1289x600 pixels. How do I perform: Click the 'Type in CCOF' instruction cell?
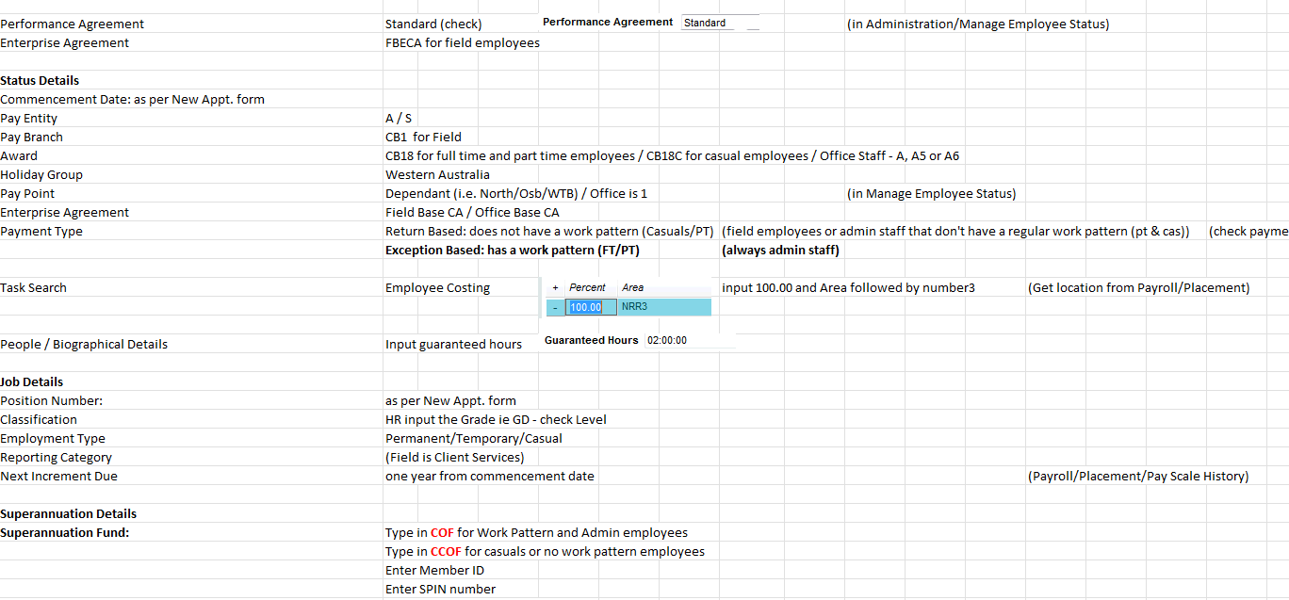click(545, 551)
